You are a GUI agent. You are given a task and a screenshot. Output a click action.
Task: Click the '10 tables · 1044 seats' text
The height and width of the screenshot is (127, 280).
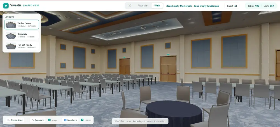(26, 48)
